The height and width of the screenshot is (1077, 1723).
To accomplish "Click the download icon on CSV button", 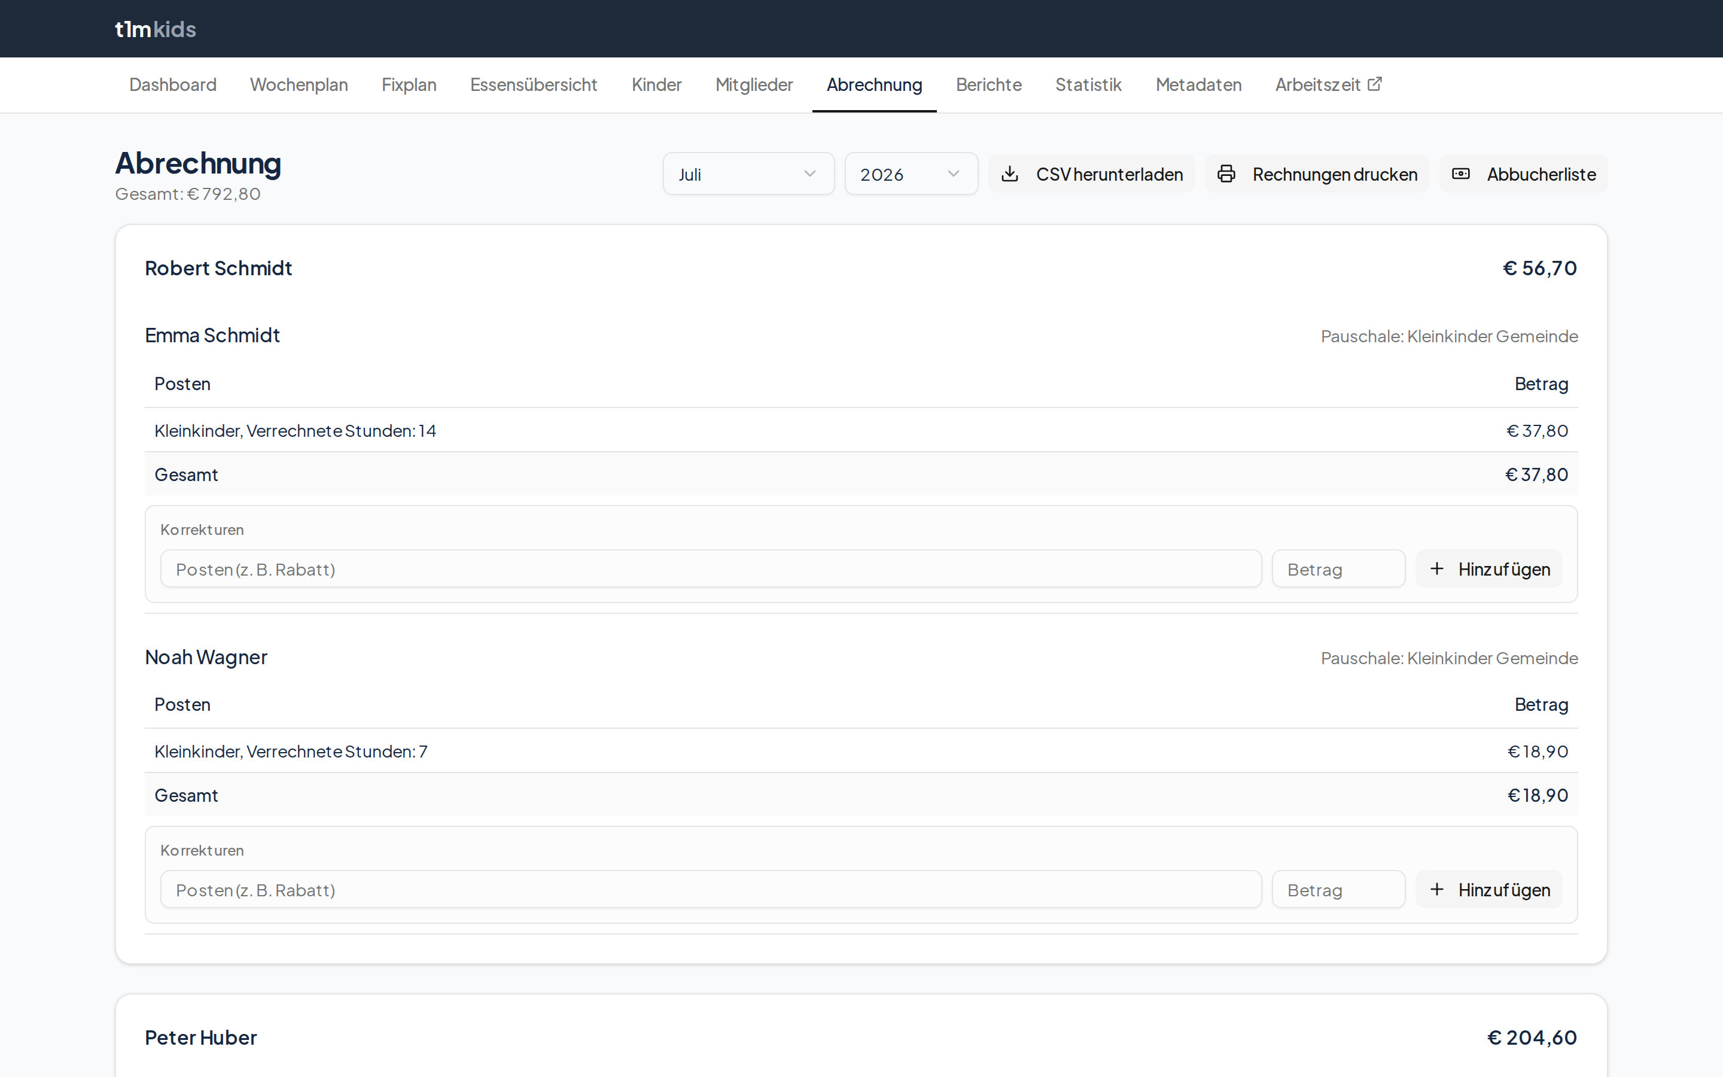I will [x=1010, y=174].
